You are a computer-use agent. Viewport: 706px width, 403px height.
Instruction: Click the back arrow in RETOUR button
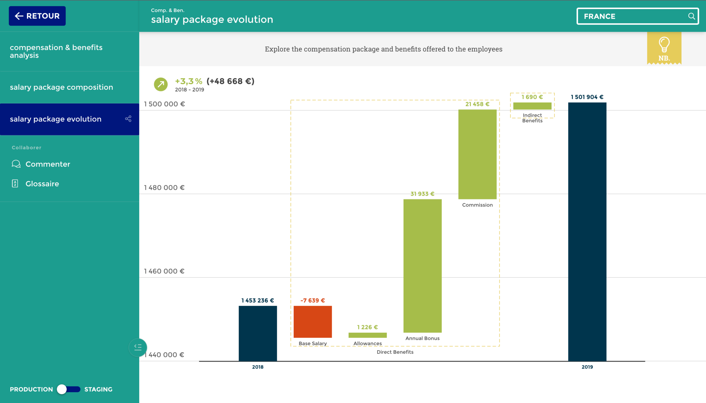(x=19, y=16)
